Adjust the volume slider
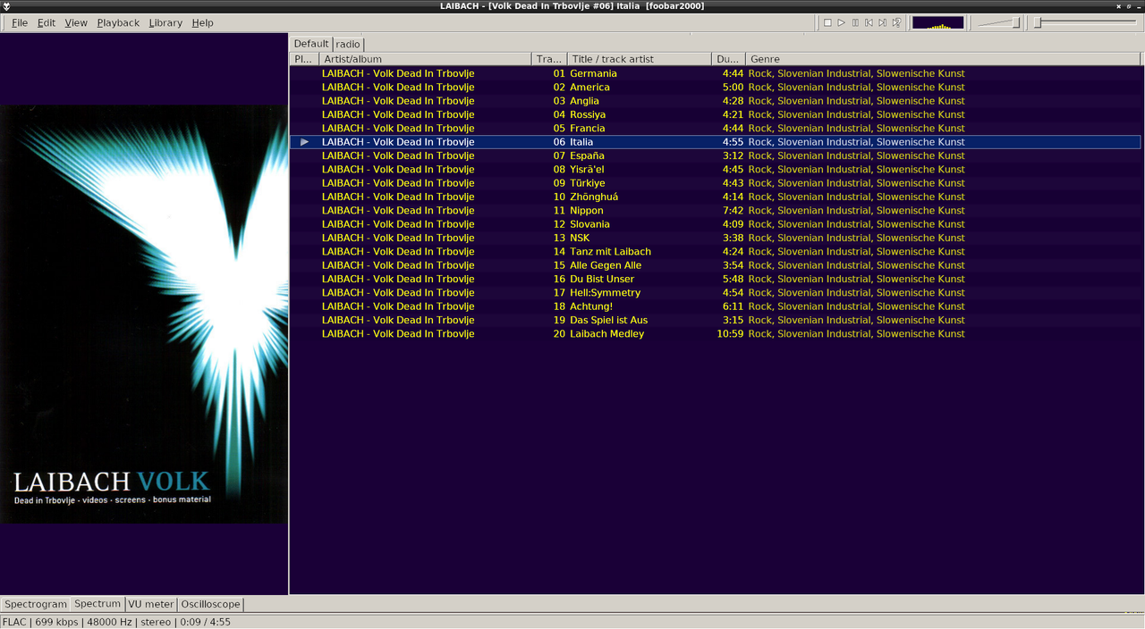Screen dimensions: 1145x629 pyautogui.click(x=998, y=22)
